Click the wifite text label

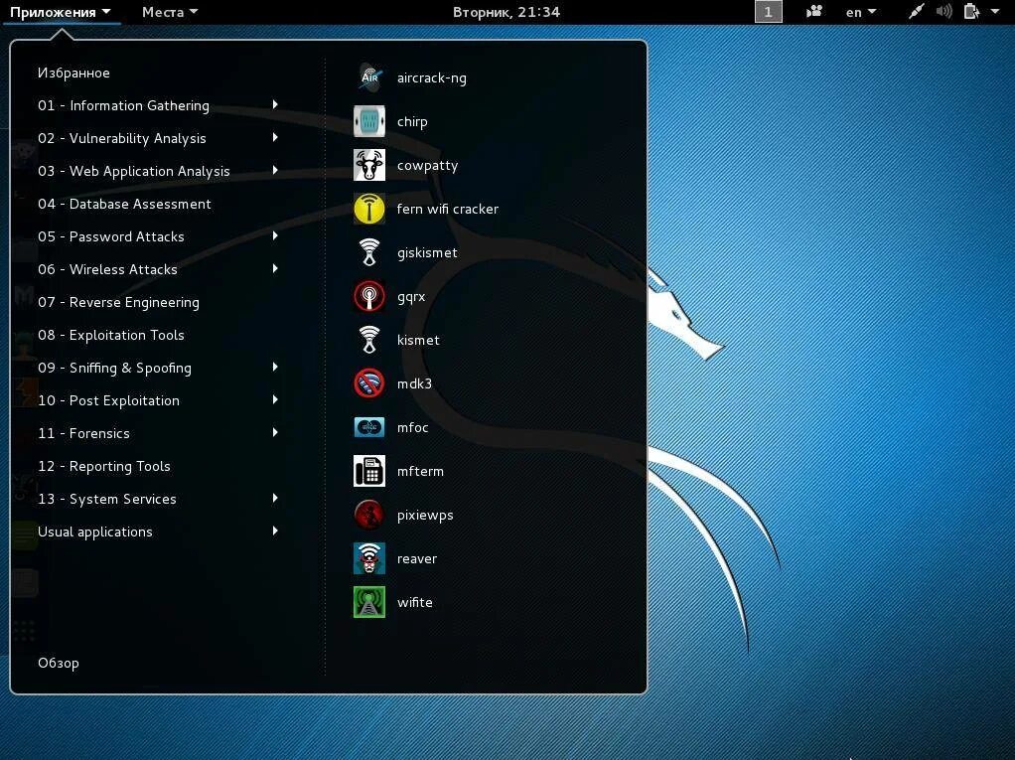click(x=414, y=602)
